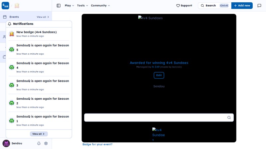Screen dimensions: 266x149
Task: Click SendouQ icon for Season 5
Action: [12, 49]
